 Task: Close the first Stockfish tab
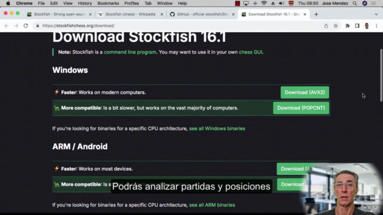point(90,14)
